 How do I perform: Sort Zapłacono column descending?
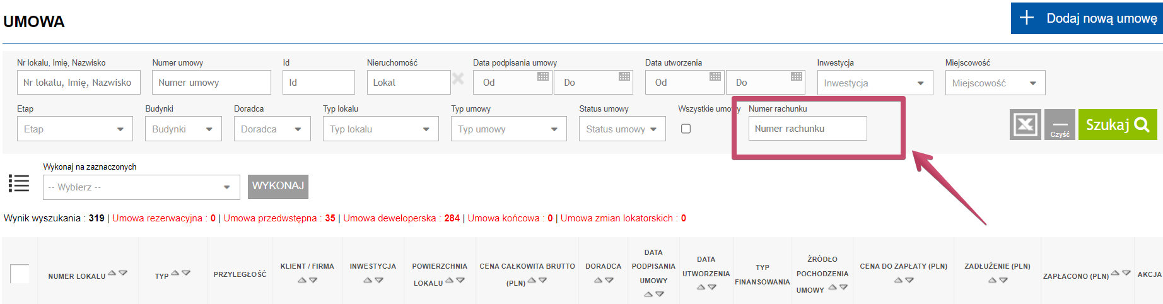tap(1126, 273)
